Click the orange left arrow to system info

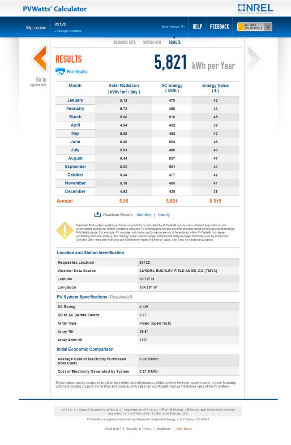[40, 58]
